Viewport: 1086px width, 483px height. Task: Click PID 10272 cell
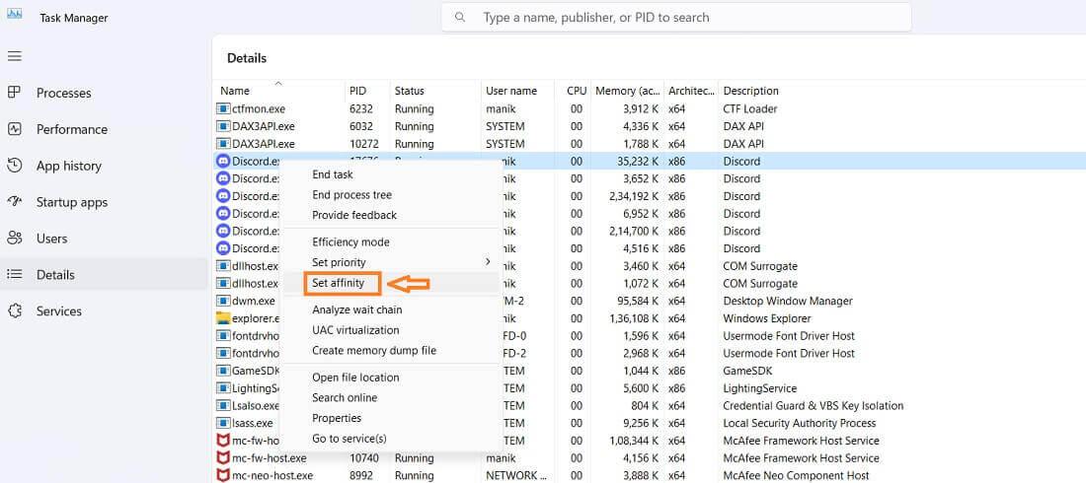point(363,144)
